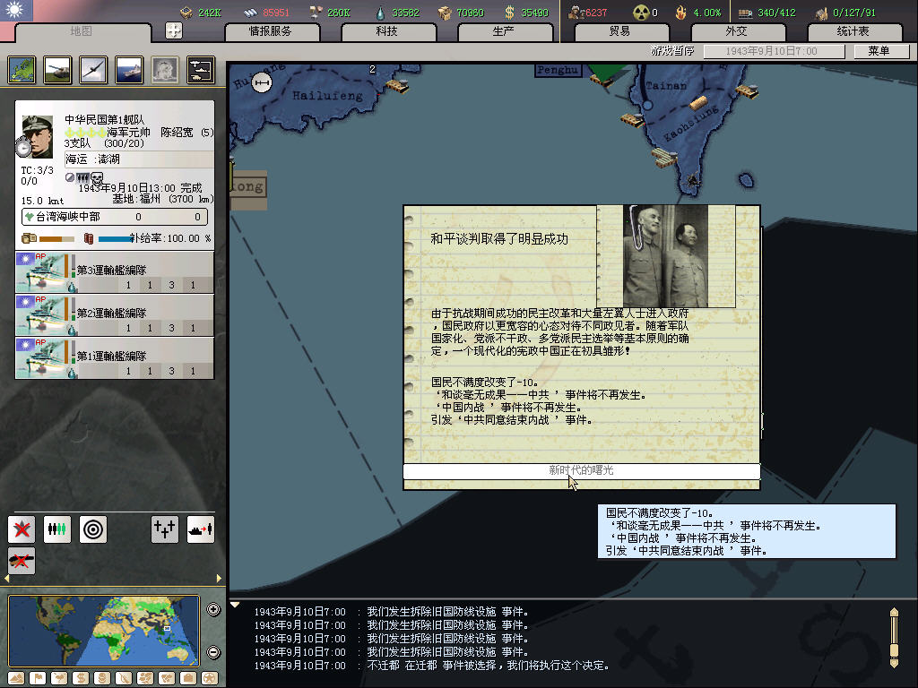
Task: Select the land units tank icon
Action: (58, 70)
